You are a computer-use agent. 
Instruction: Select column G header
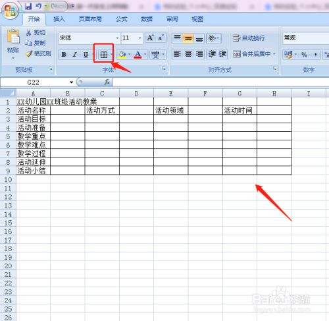[240, 94]
